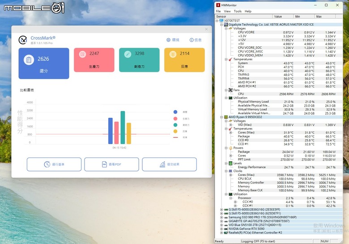Click the PDF document icon

tap(104, 164)
